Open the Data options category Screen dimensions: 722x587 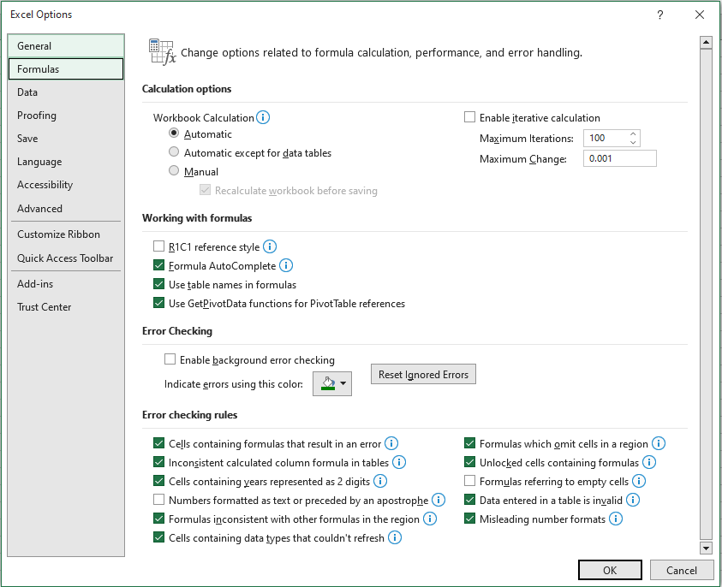pos(66,92)
